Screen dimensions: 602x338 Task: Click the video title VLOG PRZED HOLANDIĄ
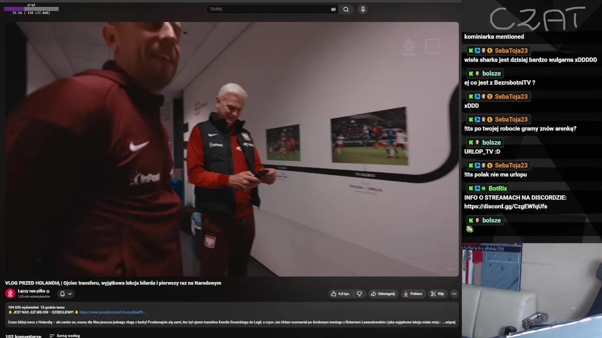coord(113,283)
